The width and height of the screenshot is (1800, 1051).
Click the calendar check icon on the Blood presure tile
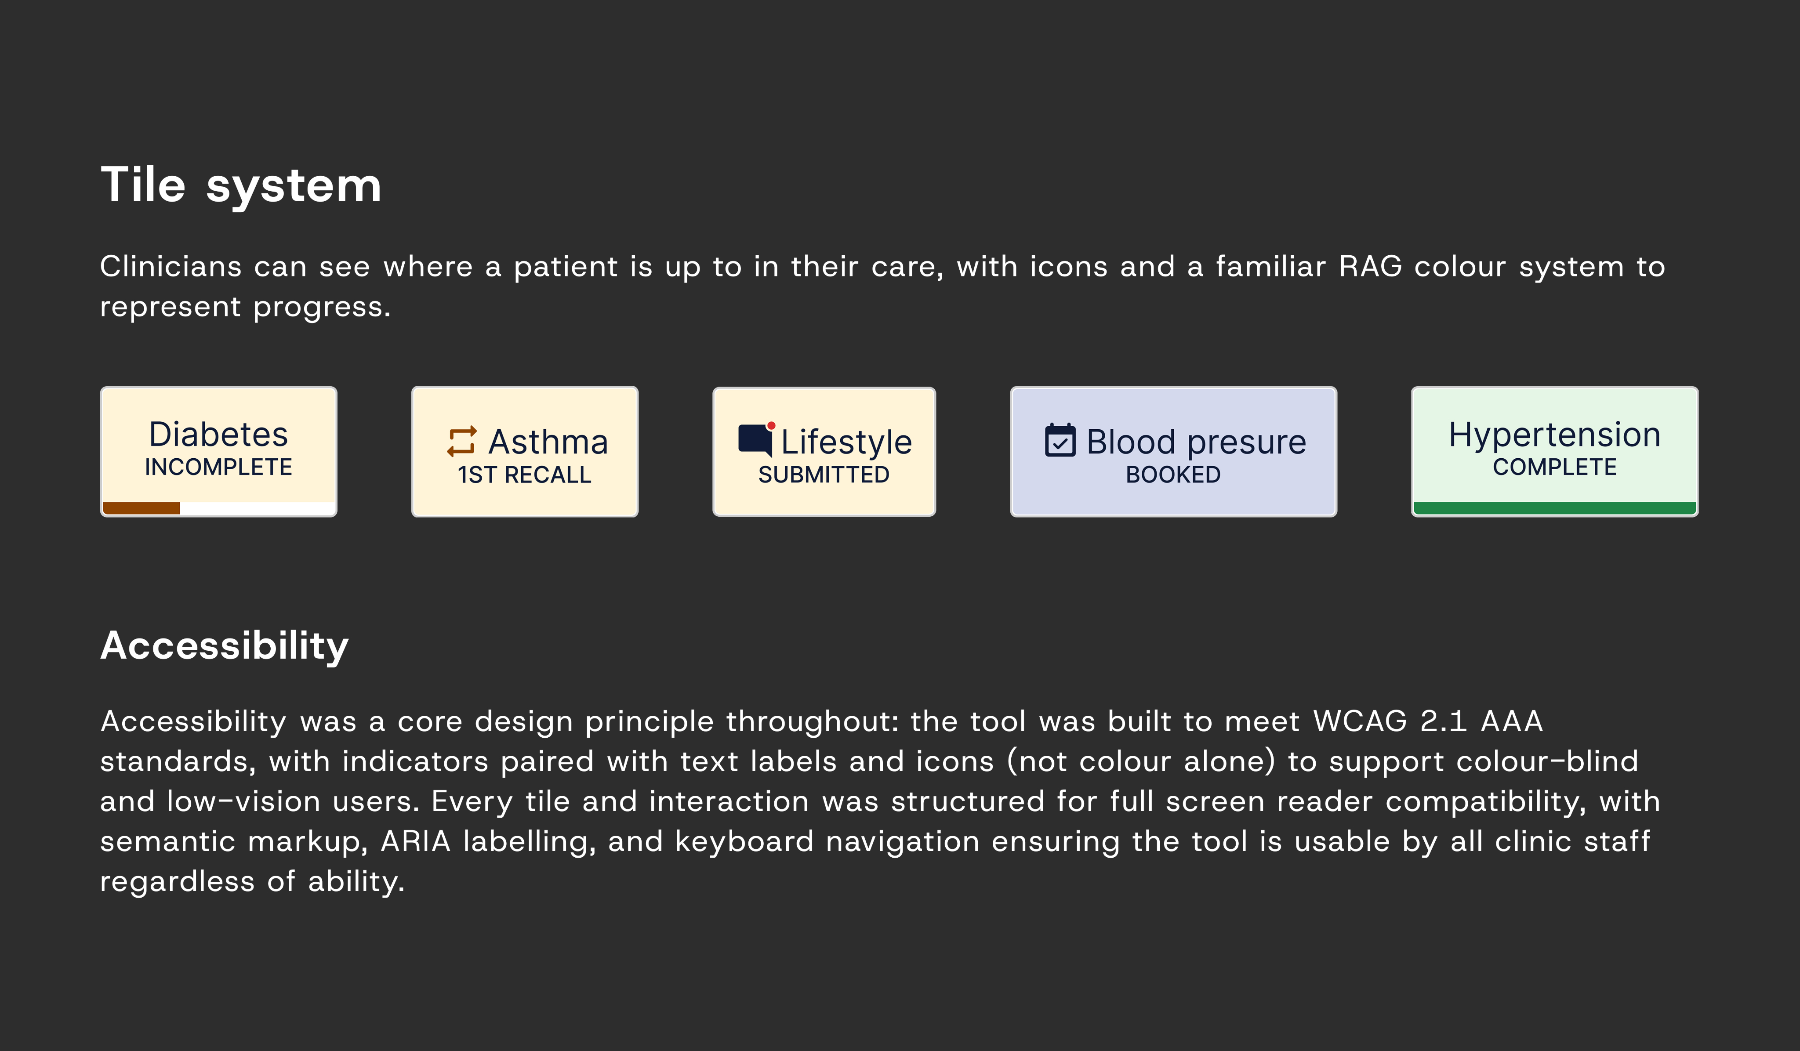1060,440
